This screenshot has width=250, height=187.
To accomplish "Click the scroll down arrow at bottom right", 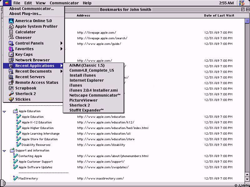I will pyautogui.click(x=247, y=179).
